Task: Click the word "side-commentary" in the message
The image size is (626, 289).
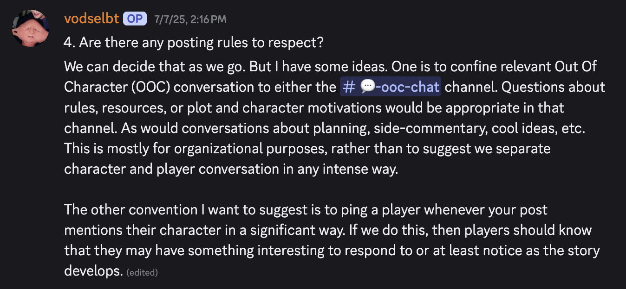Action: 428,128
